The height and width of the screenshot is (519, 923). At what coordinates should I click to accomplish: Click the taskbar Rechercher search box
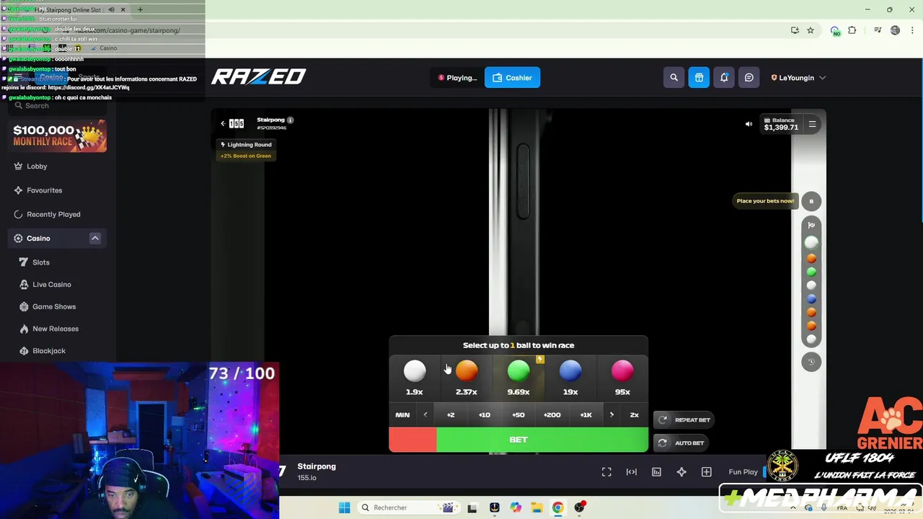click(407, 507)
